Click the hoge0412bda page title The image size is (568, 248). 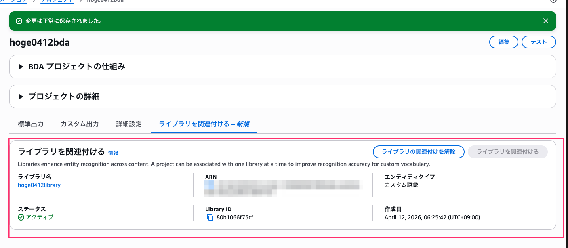pos(40,42)
